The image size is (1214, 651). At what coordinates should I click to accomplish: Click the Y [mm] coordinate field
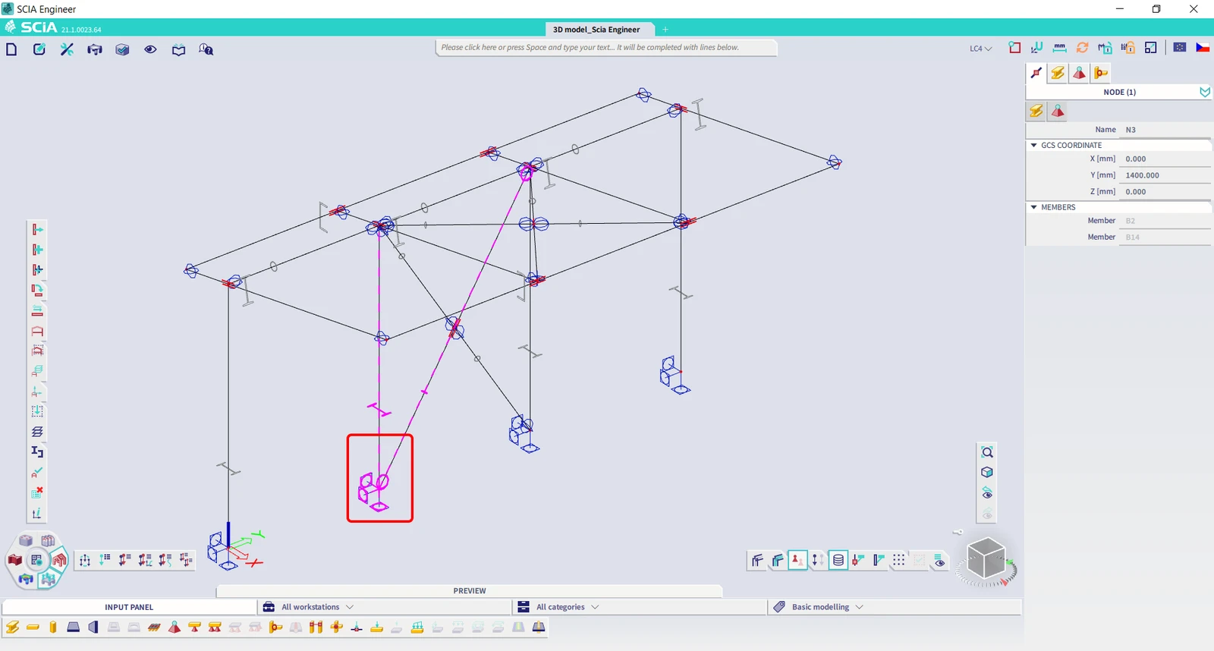1165,175
